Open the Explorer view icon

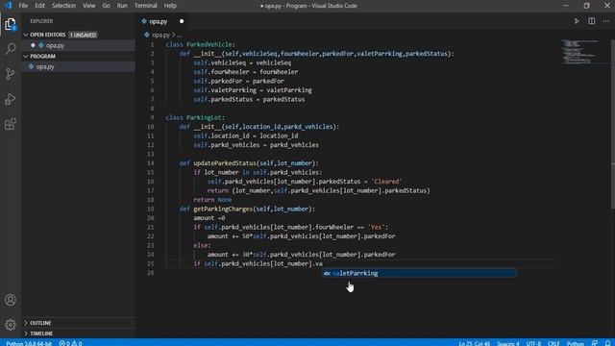11,24
